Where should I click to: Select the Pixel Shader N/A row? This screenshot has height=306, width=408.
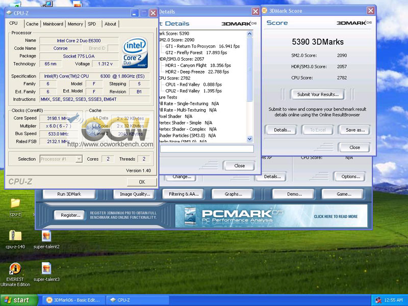tap(175, 116)
